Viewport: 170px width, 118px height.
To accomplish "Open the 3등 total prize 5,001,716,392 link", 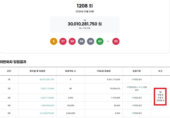I will coord(47,98).
